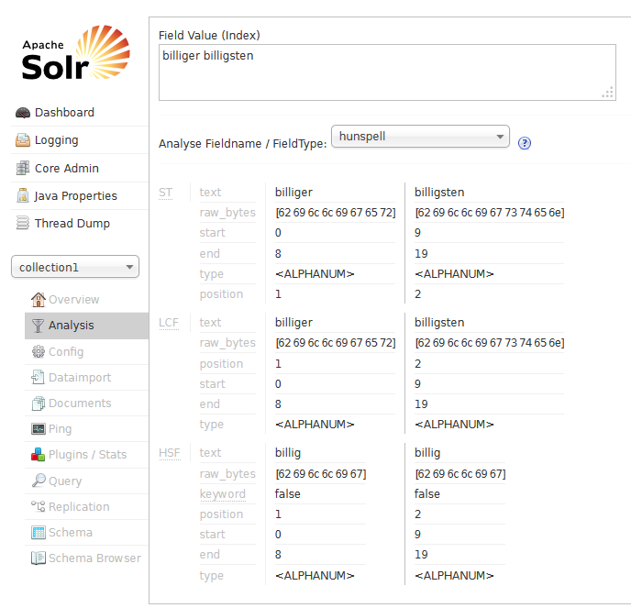Select Dataimport in the collection menu

click(79, 377)
